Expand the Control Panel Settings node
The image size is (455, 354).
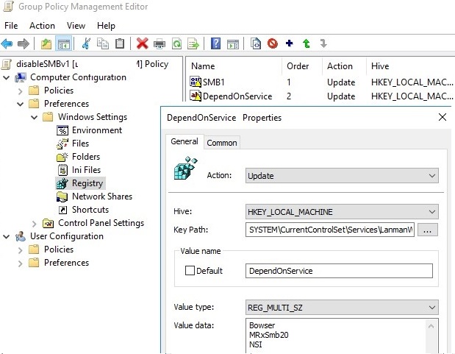pos(35,223)
